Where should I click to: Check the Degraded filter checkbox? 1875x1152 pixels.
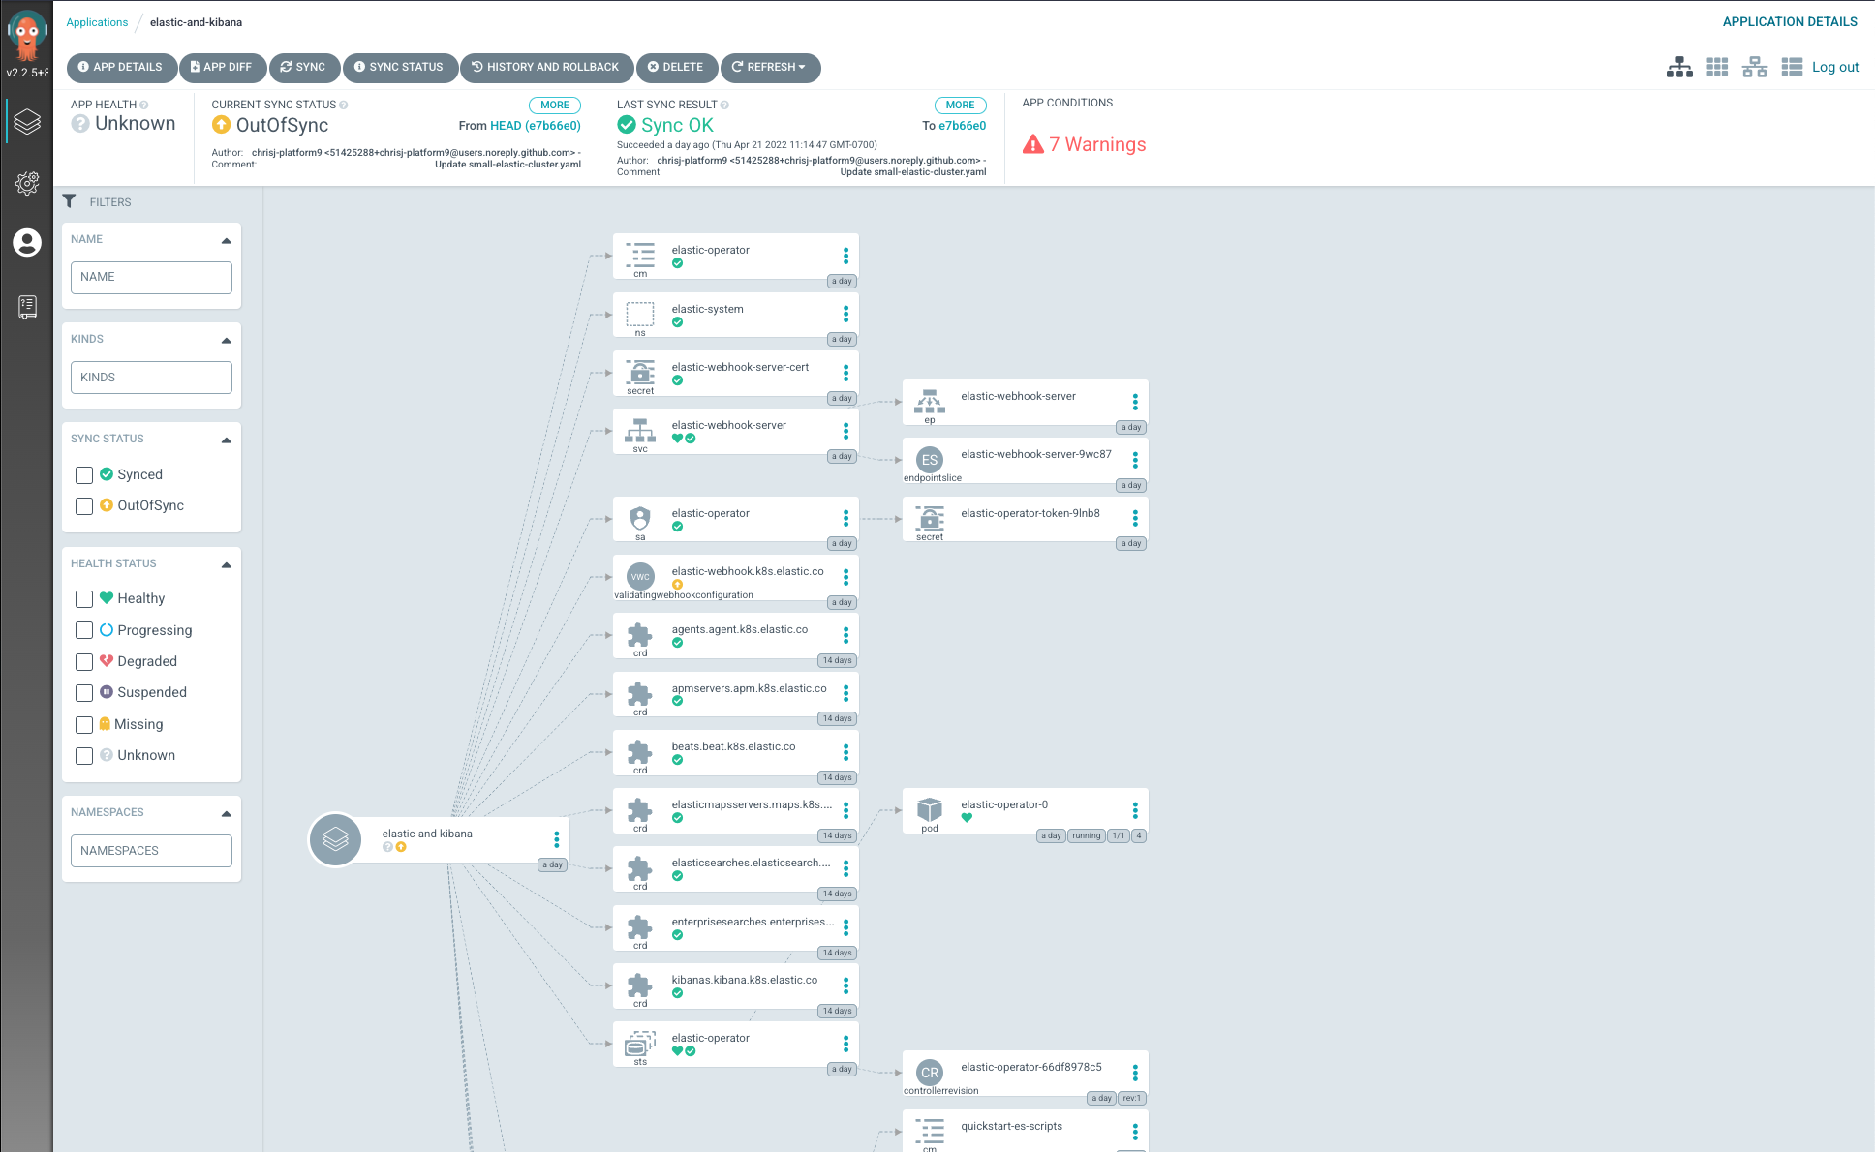(84, 662)
